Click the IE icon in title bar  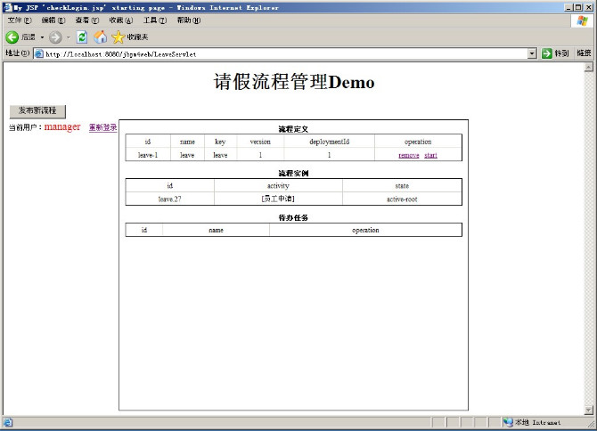[7, 7]
